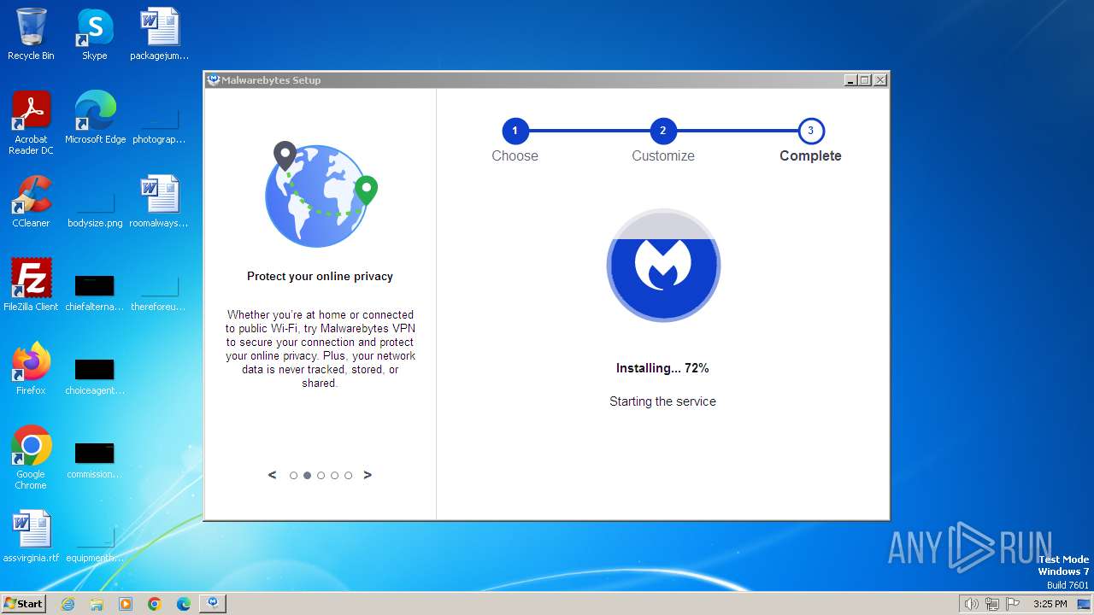This screenshot has width=1094, height=615.
Task: Open the roomalways Word document
Action: 159,202
